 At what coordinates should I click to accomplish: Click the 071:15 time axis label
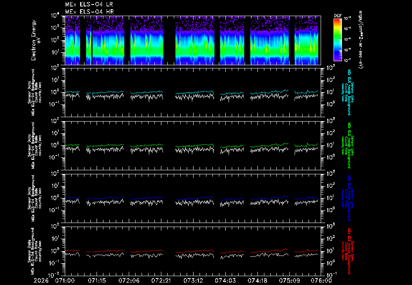97,281
